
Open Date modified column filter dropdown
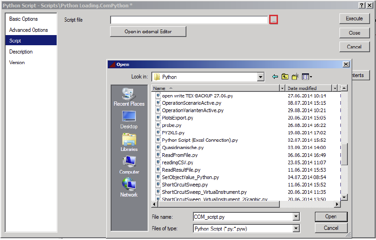(x=335, y=88)
